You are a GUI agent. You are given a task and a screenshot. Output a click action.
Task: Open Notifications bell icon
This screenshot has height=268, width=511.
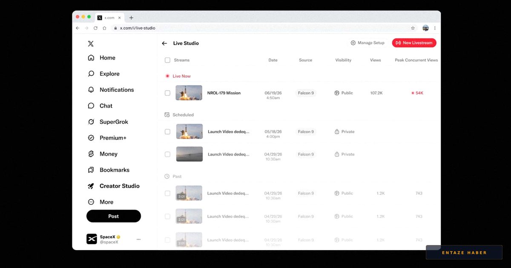point(91,90)
